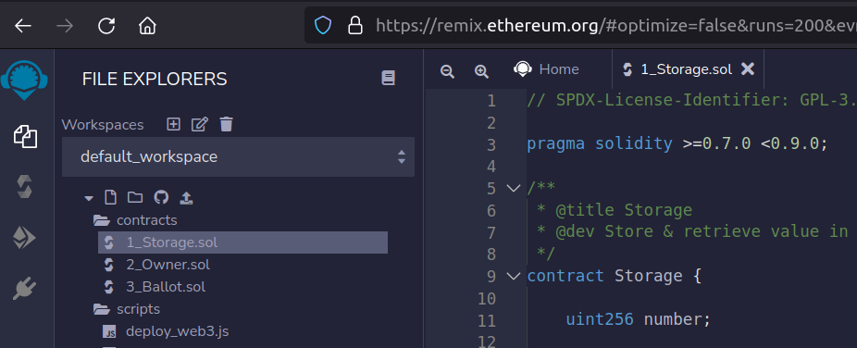Go back with browser back arrow
The image size is (857, 348).
pos(23,26)
